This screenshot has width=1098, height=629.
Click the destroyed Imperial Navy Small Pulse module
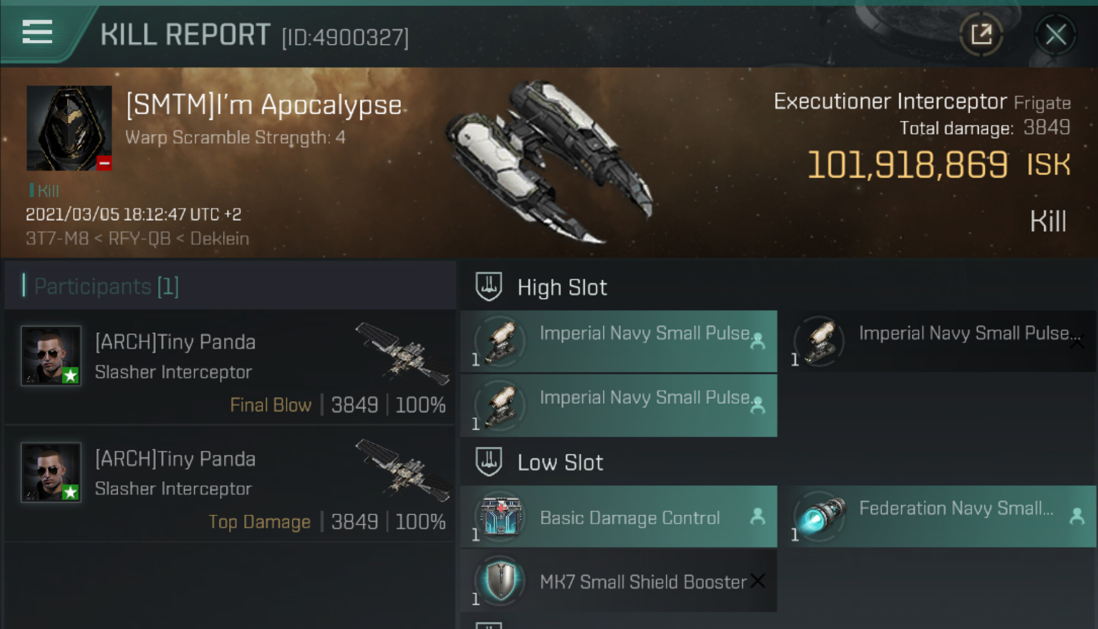(x=938, y=341)
